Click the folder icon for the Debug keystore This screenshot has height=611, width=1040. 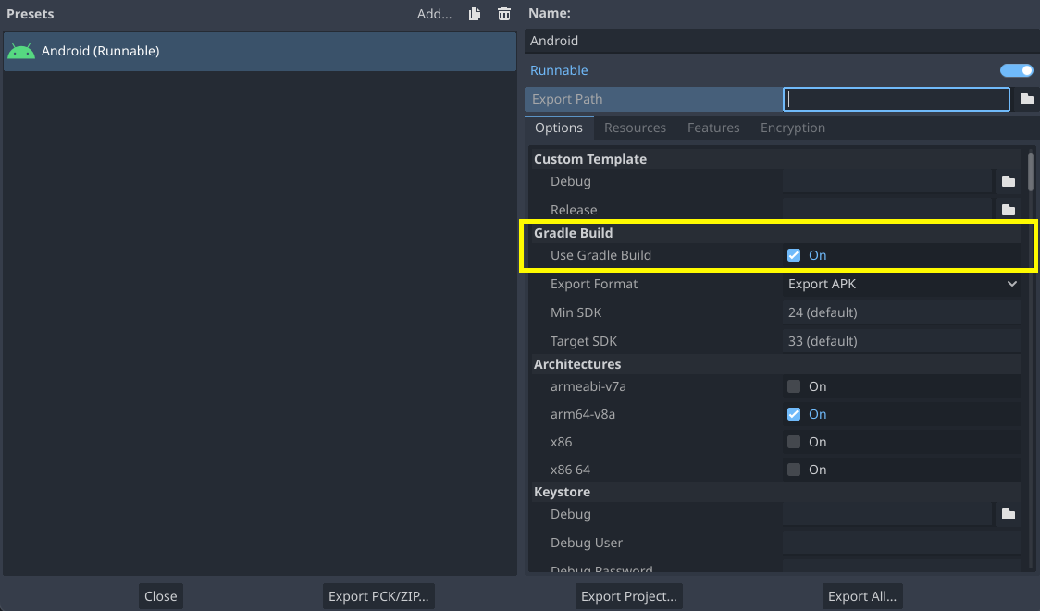tap(1008, 514)
